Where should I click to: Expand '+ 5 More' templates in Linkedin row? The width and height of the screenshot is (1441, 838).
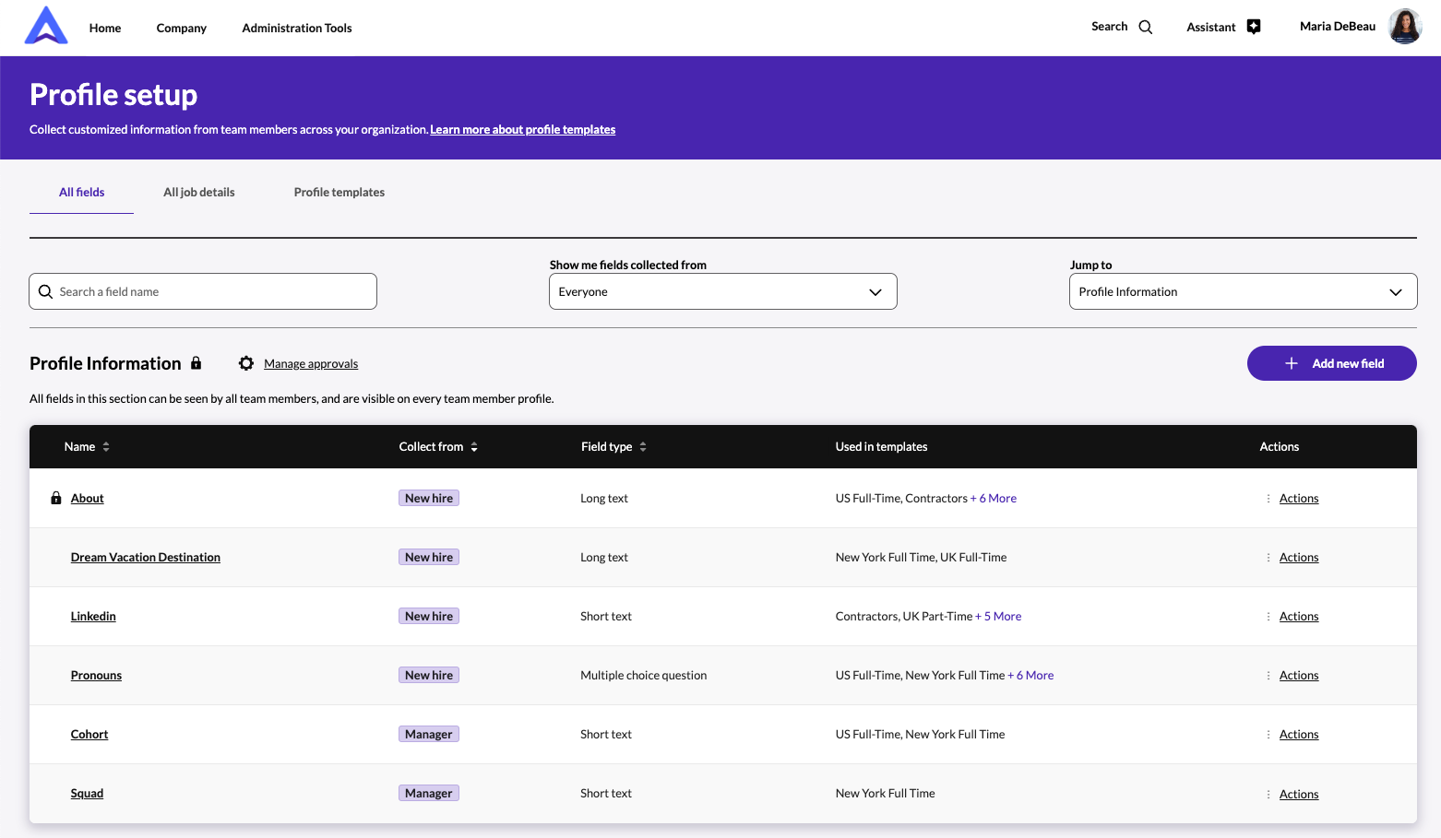pyautogui.click(x=998, y=616)
